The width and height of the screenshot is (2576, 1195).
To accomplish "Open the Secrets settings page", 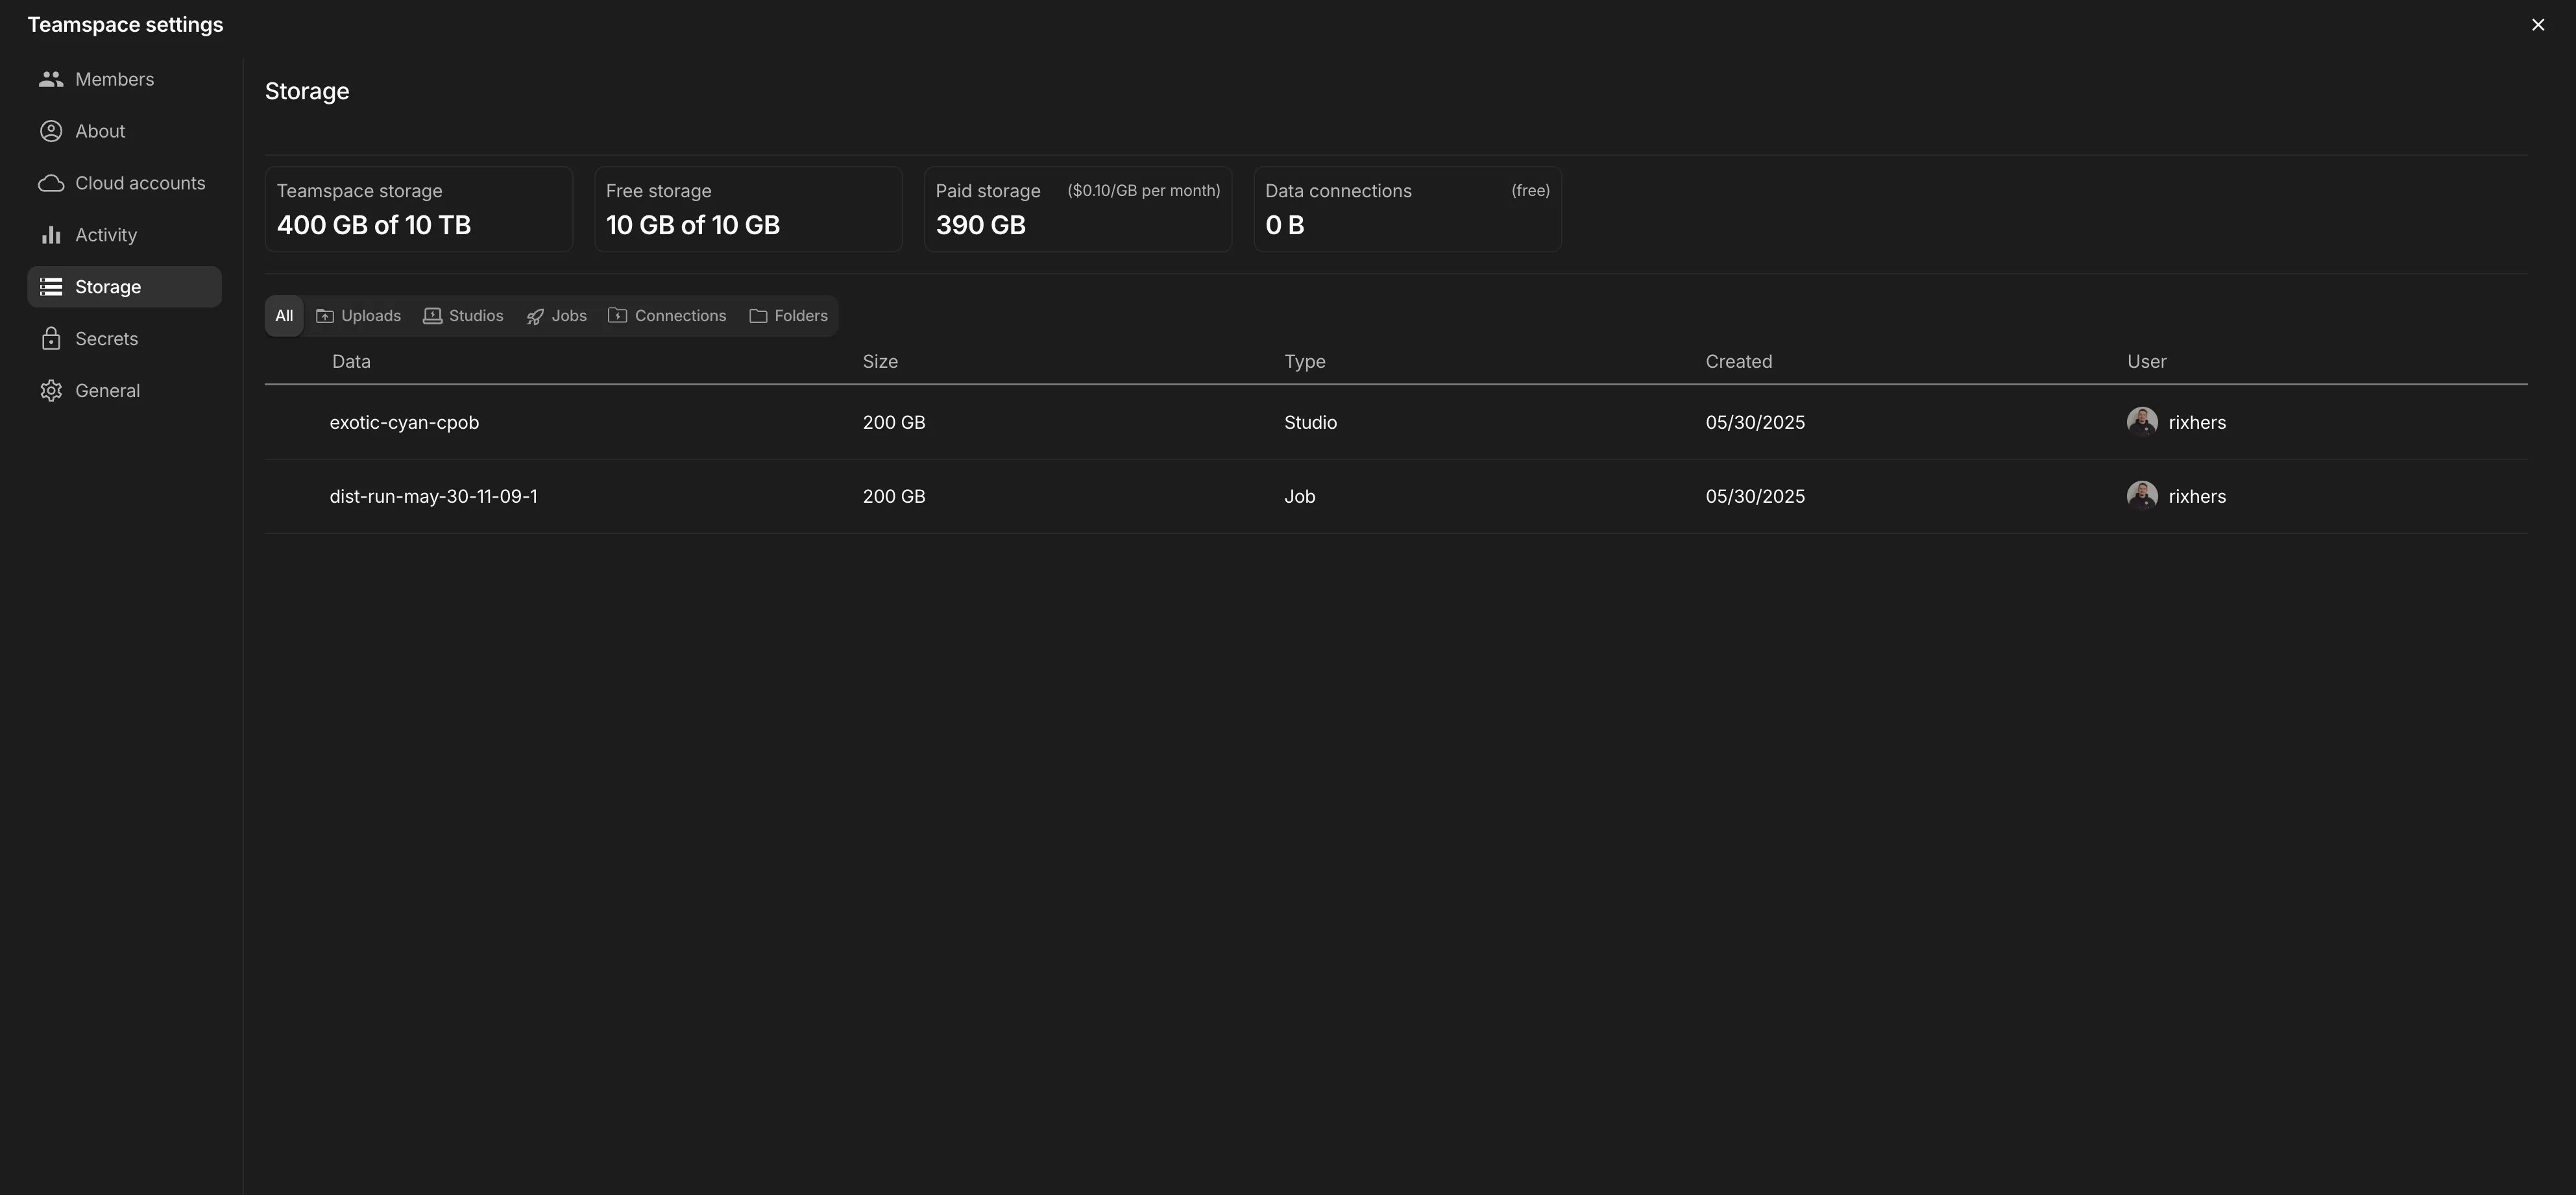I will tap(124, 339).
